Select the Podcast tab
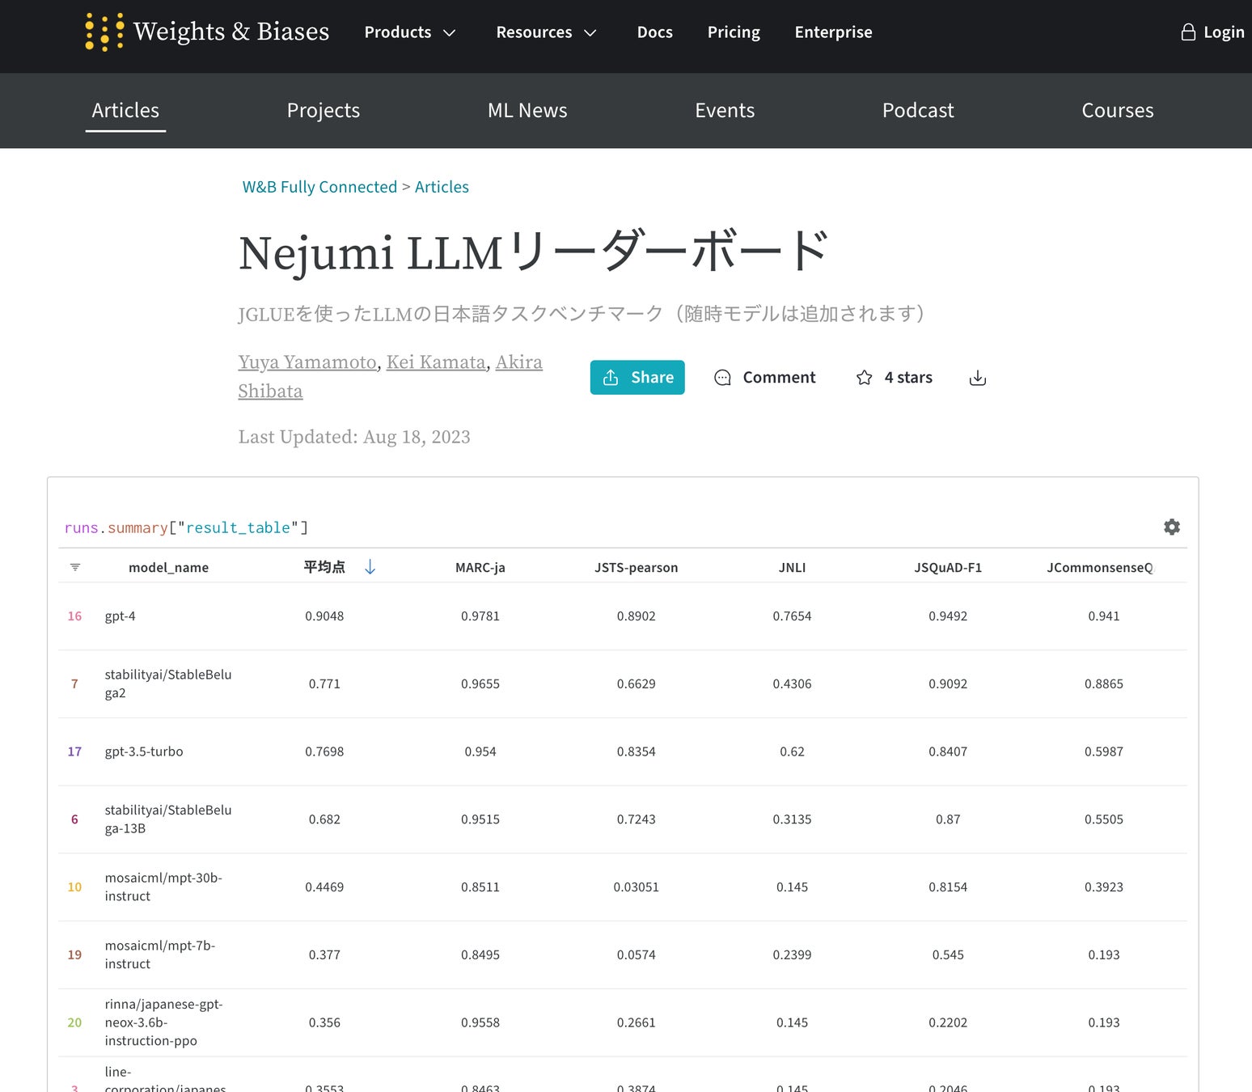The image size is (1252, 1092). (918, 111)
